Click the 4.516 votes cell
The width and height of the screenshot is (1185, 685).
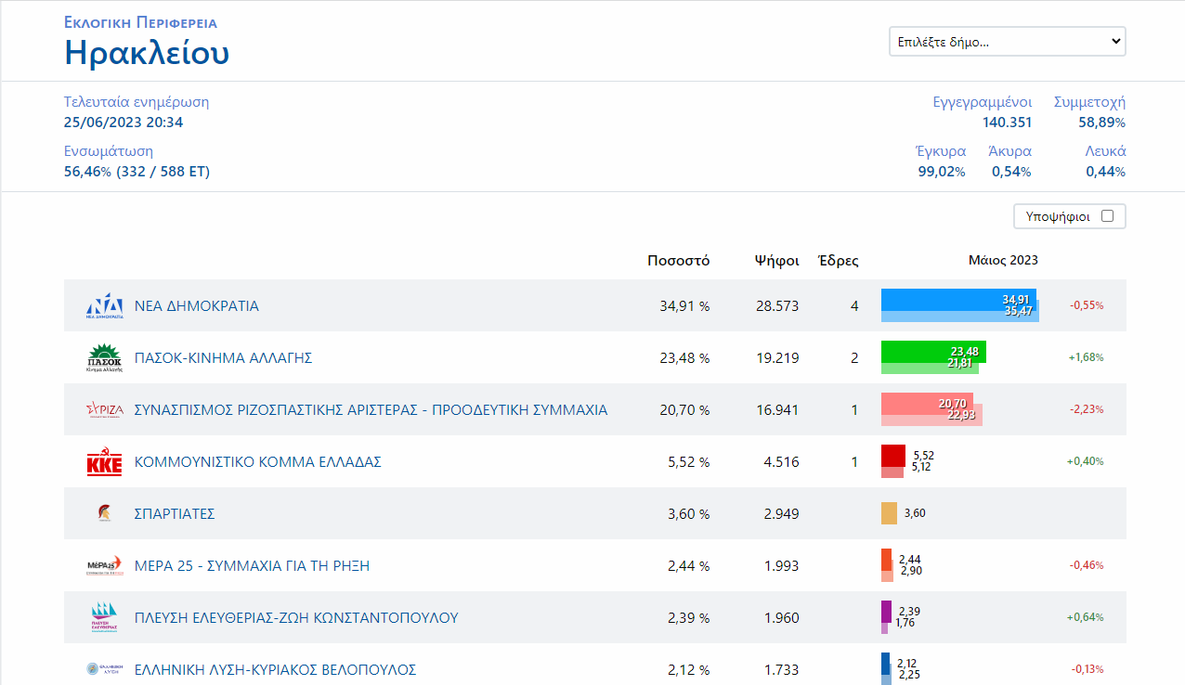pos(781,462)
